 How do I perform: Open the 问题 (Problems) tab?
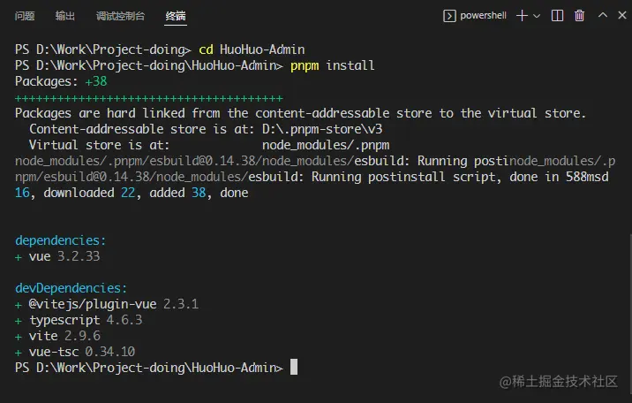point(25,16)
